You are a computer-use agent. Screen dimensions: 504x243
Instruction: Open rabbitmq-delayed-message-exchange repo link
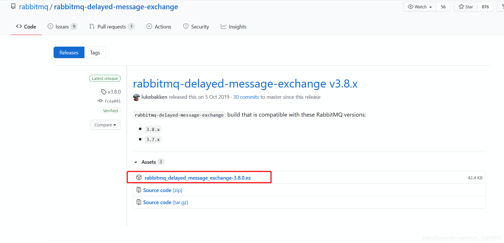pos(116,7)
